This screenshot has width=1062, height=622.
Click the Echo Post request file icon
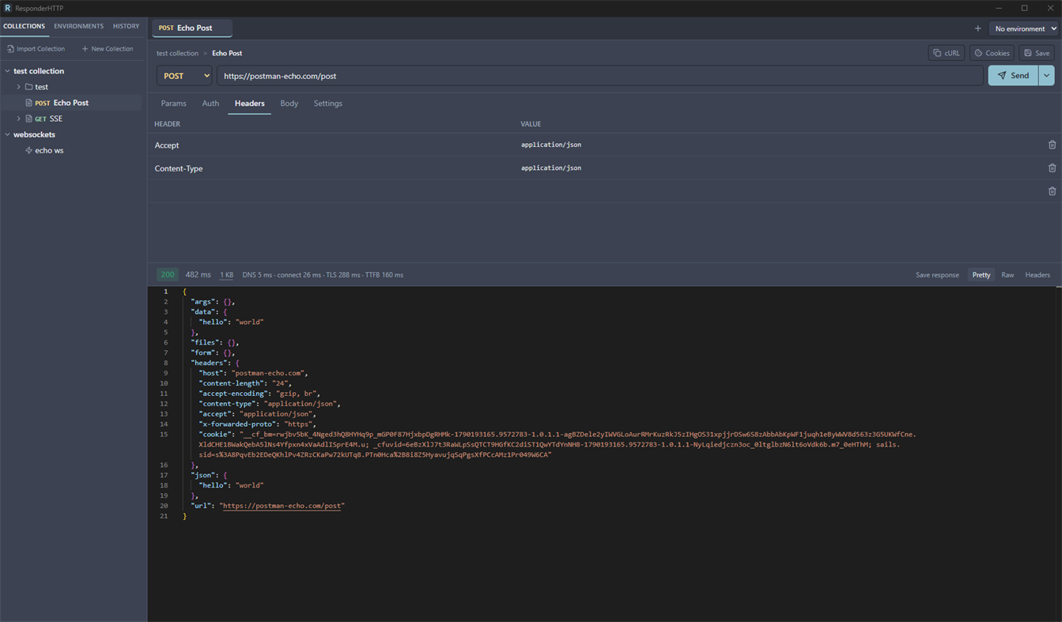click(28, 103)
